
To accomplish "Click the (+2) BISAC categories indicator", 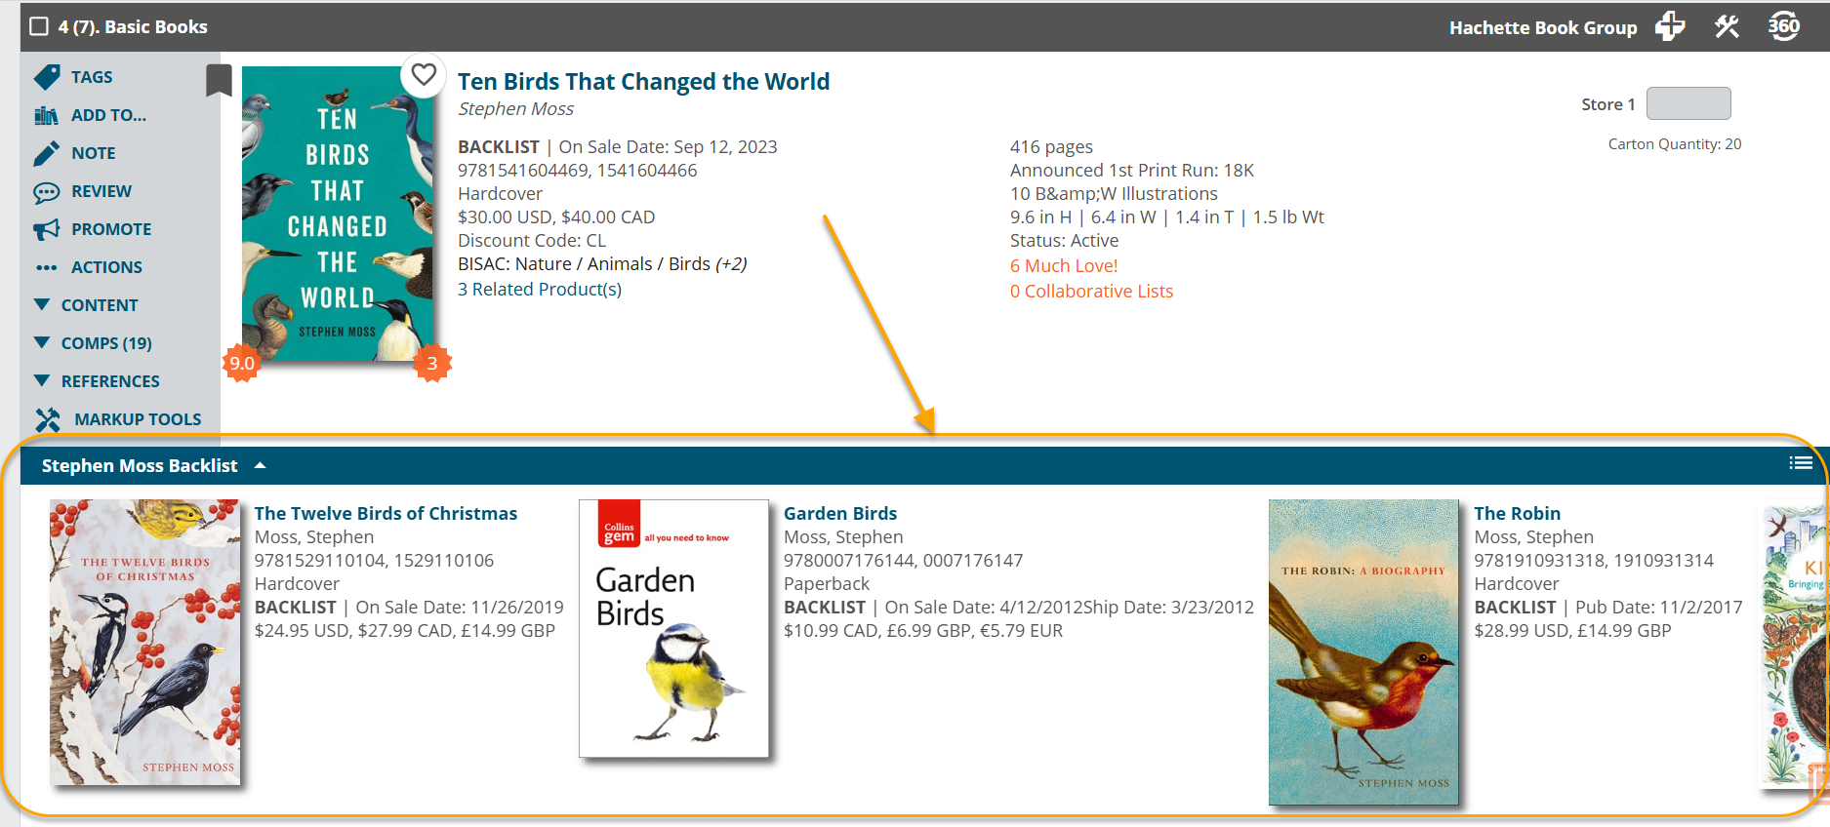I will tap(731, 264).
